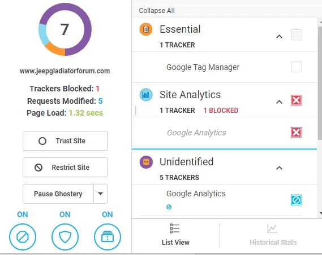This screenshot has width=322, height=255.
Task: Collapse the Unidentified category chevron
Action: [279, 168]
